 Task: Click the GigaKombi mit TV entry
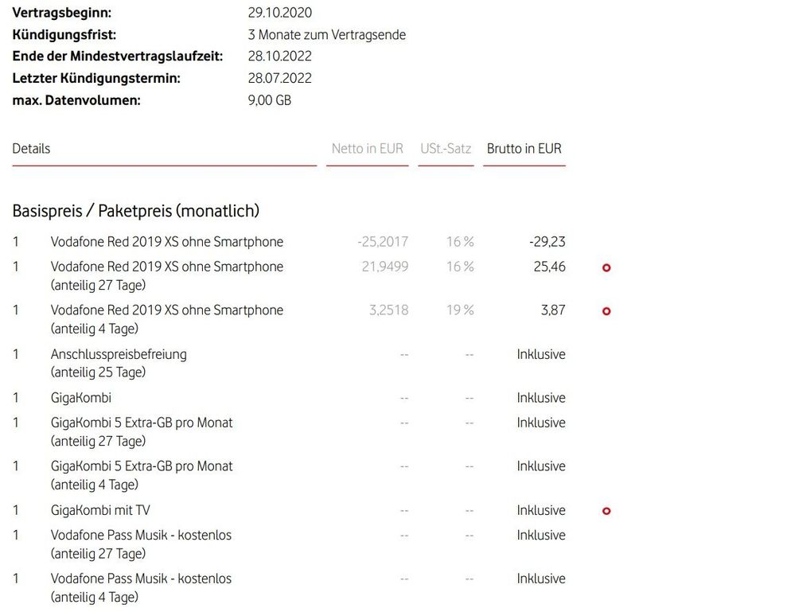tap(100, 510)
